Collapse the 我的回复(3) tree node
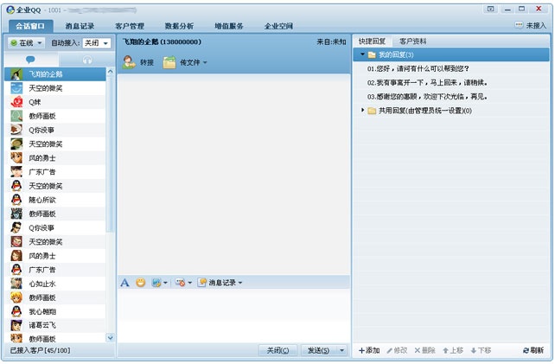This screenshot has width=555, height=364. 362,54
